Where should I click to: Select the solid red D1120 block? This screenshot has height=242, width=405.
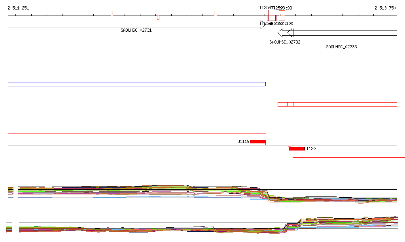(x=297, y=149)
